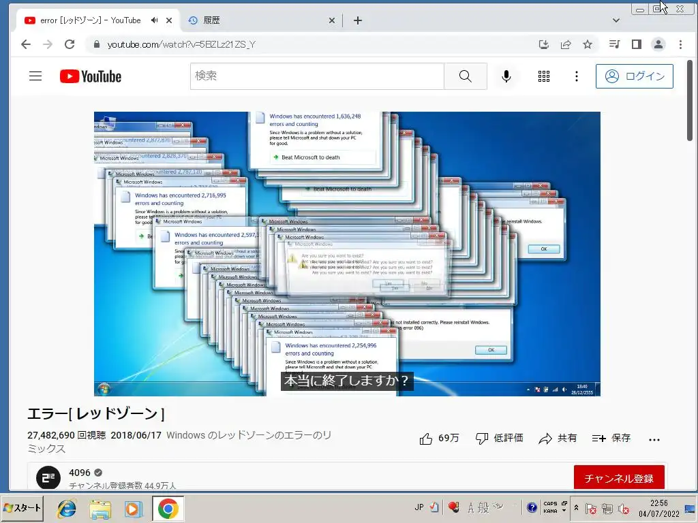Open the media control icon in toolbar
698x523 pixels.
(615, 44)
